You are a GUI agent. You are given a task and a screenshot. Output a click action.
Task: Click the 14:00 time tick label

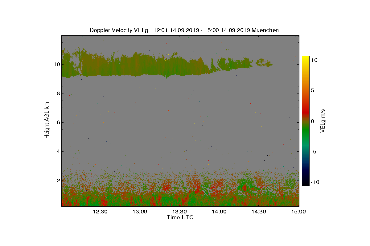[220, 212]
